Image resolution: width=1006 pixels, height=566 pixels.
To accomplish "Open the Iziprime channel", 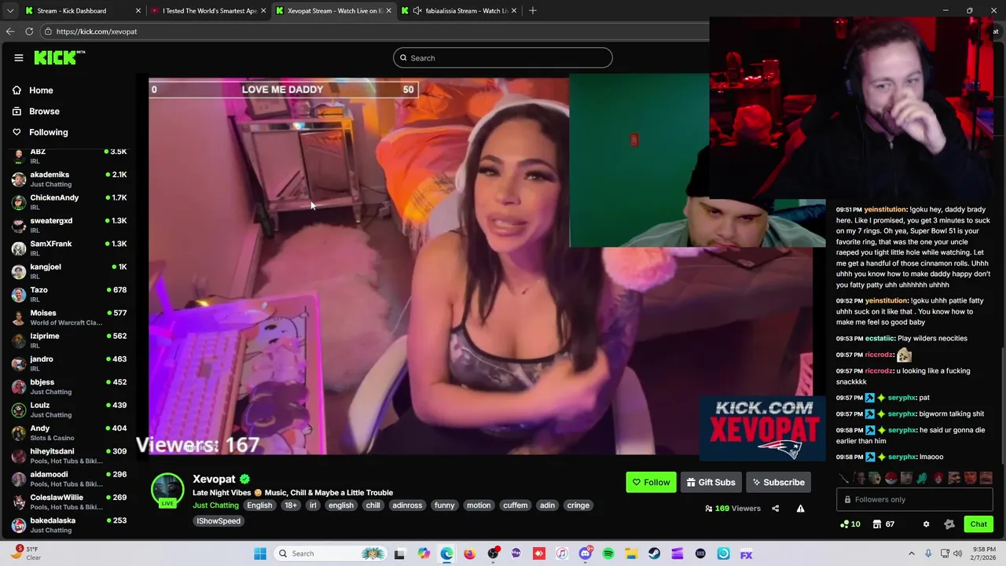I will pos(69,340).
